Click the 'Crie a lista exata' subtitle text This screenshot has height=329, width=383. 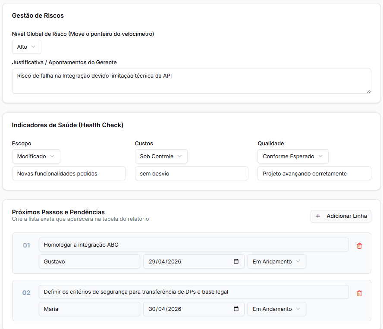tap(80, 219)
